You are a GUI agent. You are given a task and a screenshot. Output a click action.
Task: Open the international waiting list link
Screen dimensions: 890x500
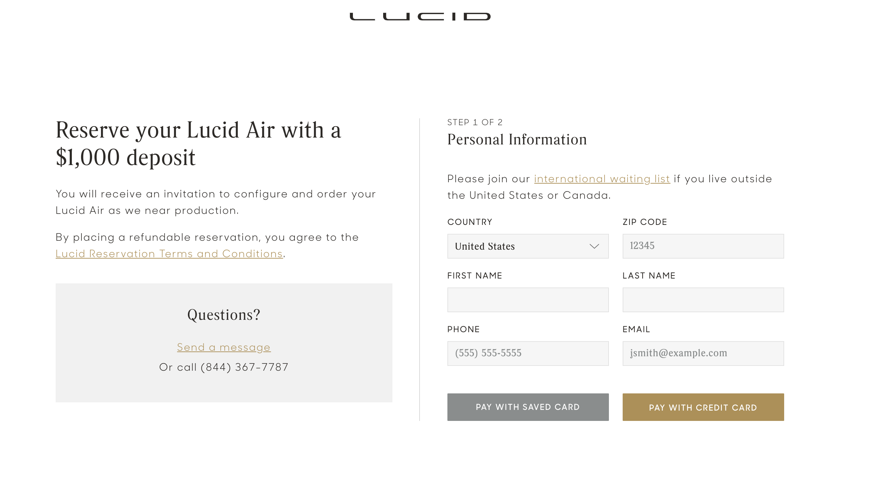pos(602,179)
